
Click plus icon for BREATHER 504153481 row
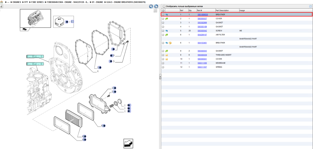(163, 43)
